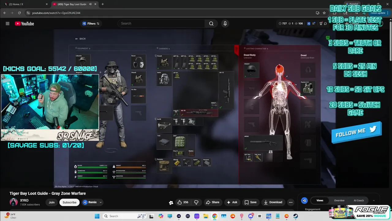Select the Views tab in vidIQ panel

[x=320, y=200]
